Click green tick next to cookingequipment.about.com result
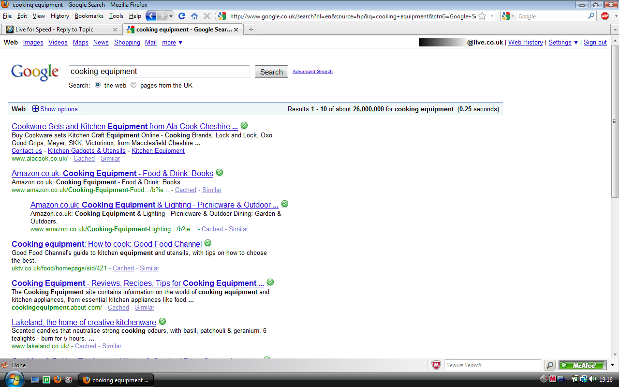The height and width of the screenshot is (387, 619). 270,282
